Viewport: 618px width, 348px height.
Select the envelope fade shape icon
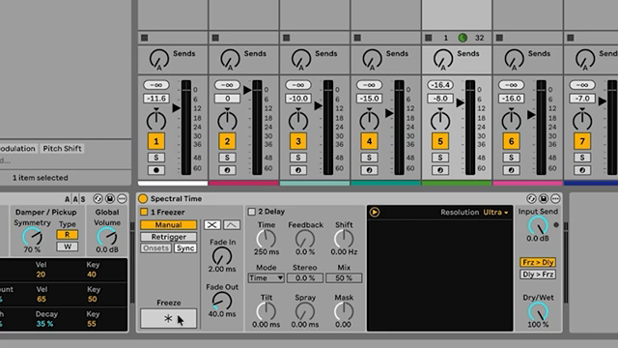[x=232, y=225]
